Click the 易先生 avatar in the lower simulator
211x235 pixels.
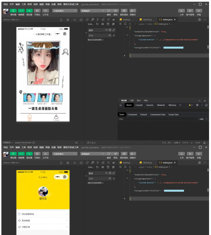coord(43,191)
